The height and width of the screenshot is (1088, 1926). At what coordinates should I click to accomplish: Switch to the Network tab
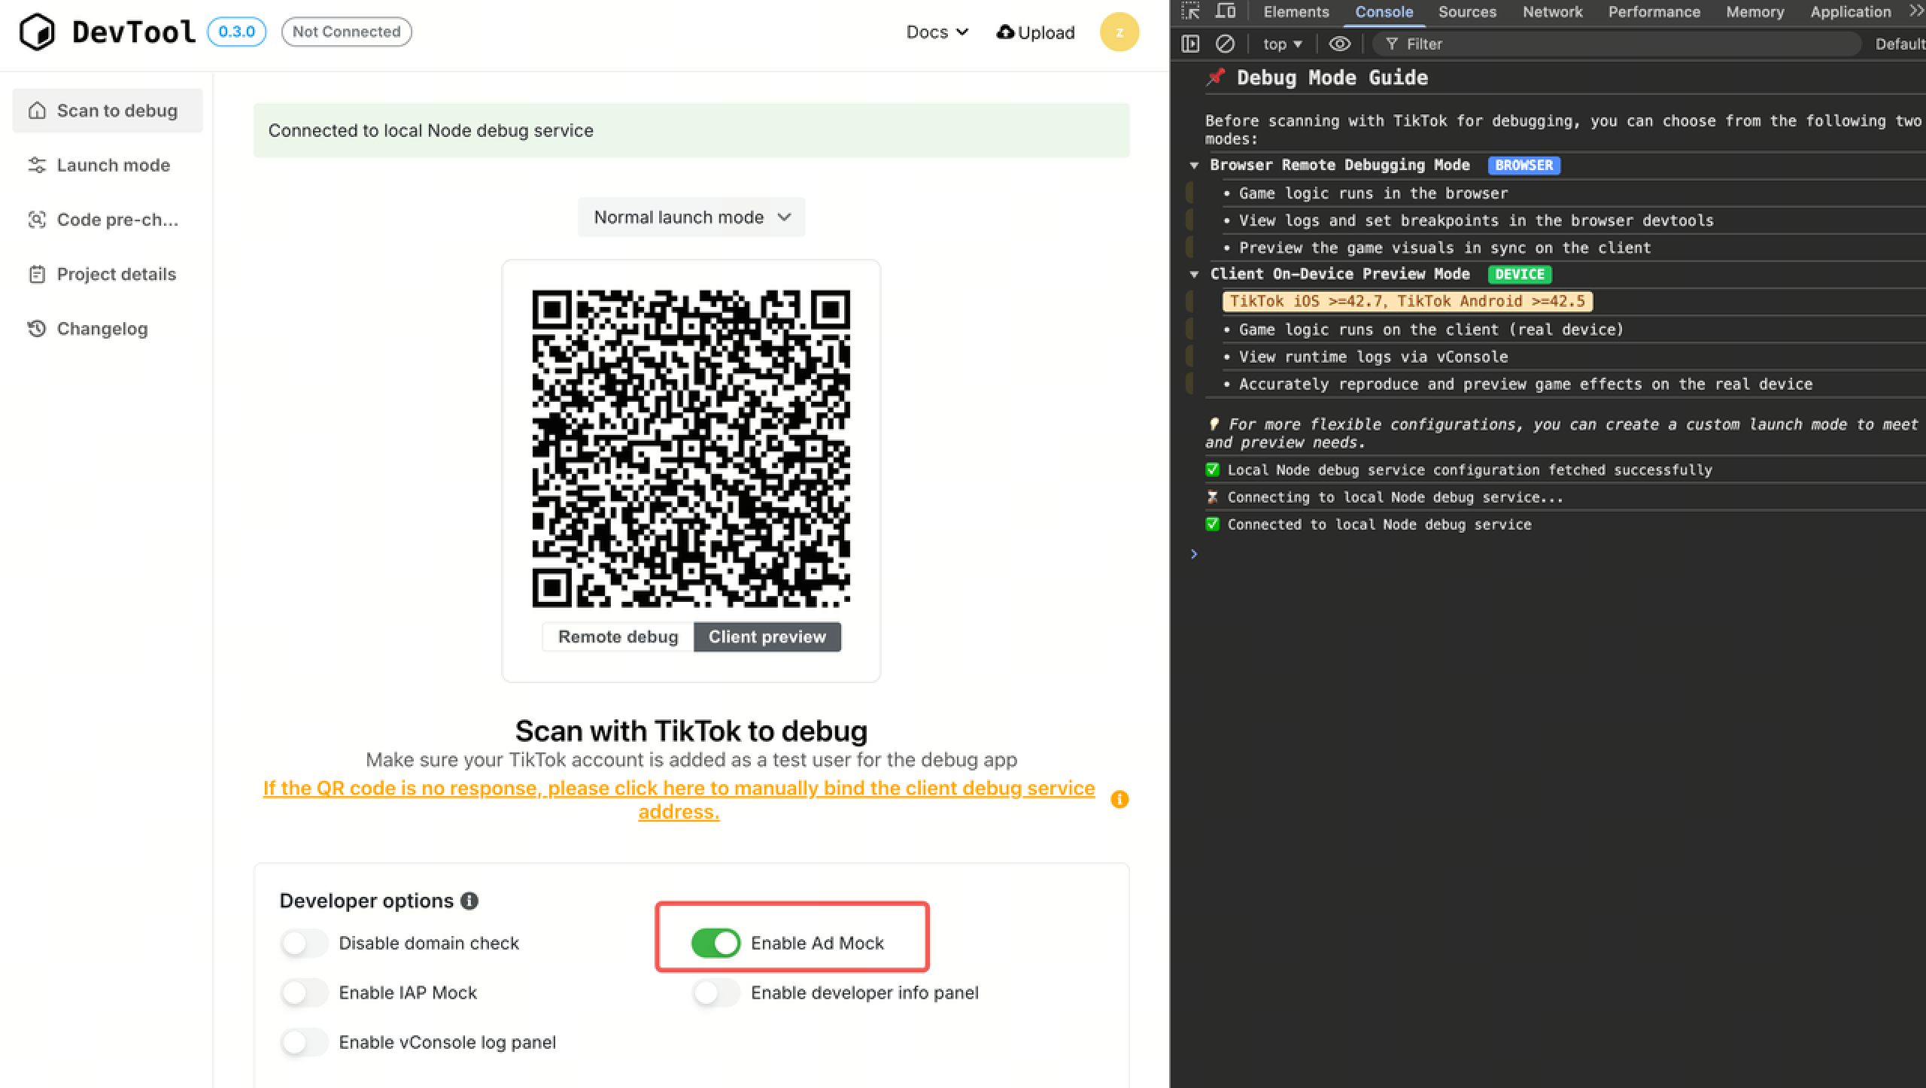(1553, 12)
